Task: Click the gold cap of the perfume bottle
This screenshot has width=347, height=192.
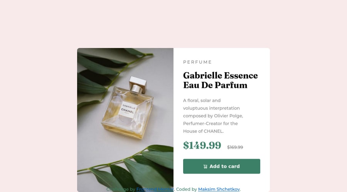Action: pos(138,84)
